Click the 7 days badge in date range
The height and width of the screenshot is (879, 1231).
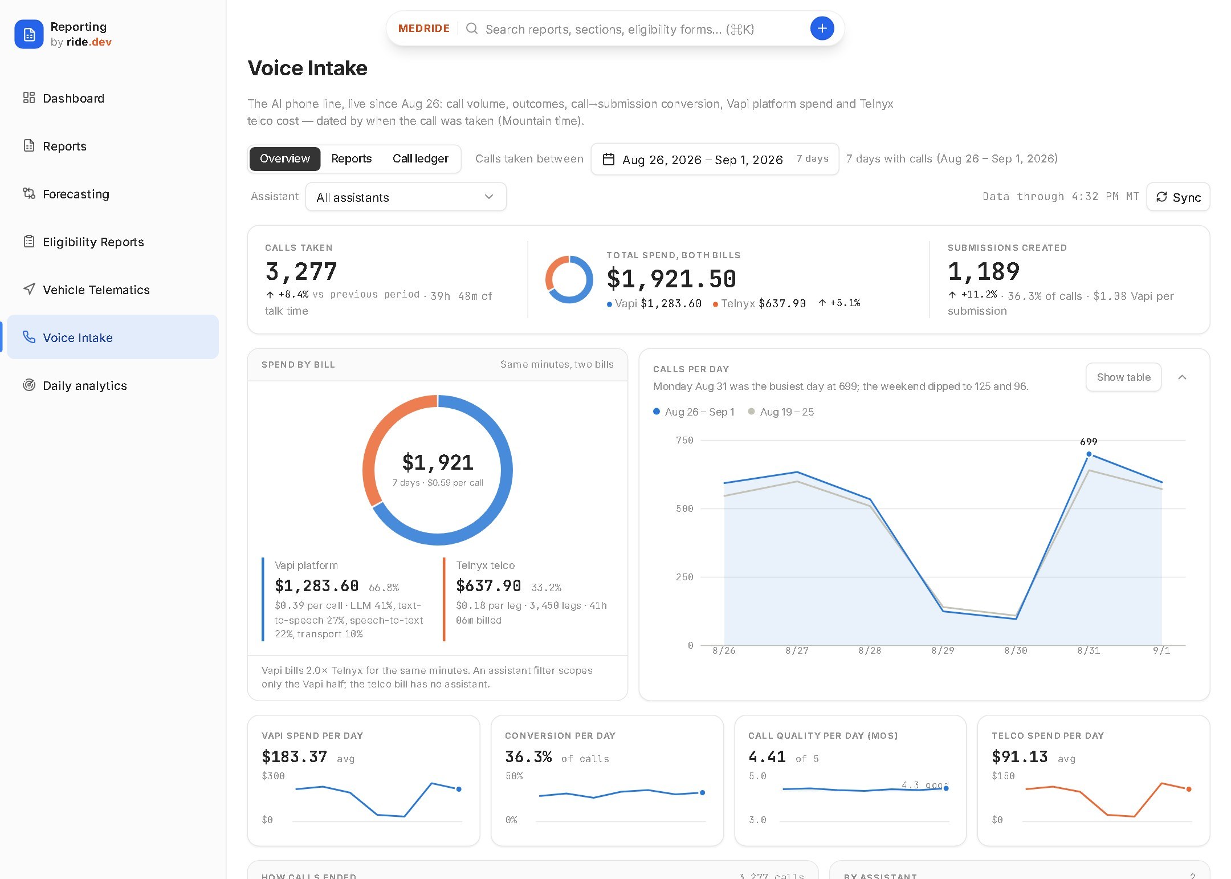click(813, 159)
